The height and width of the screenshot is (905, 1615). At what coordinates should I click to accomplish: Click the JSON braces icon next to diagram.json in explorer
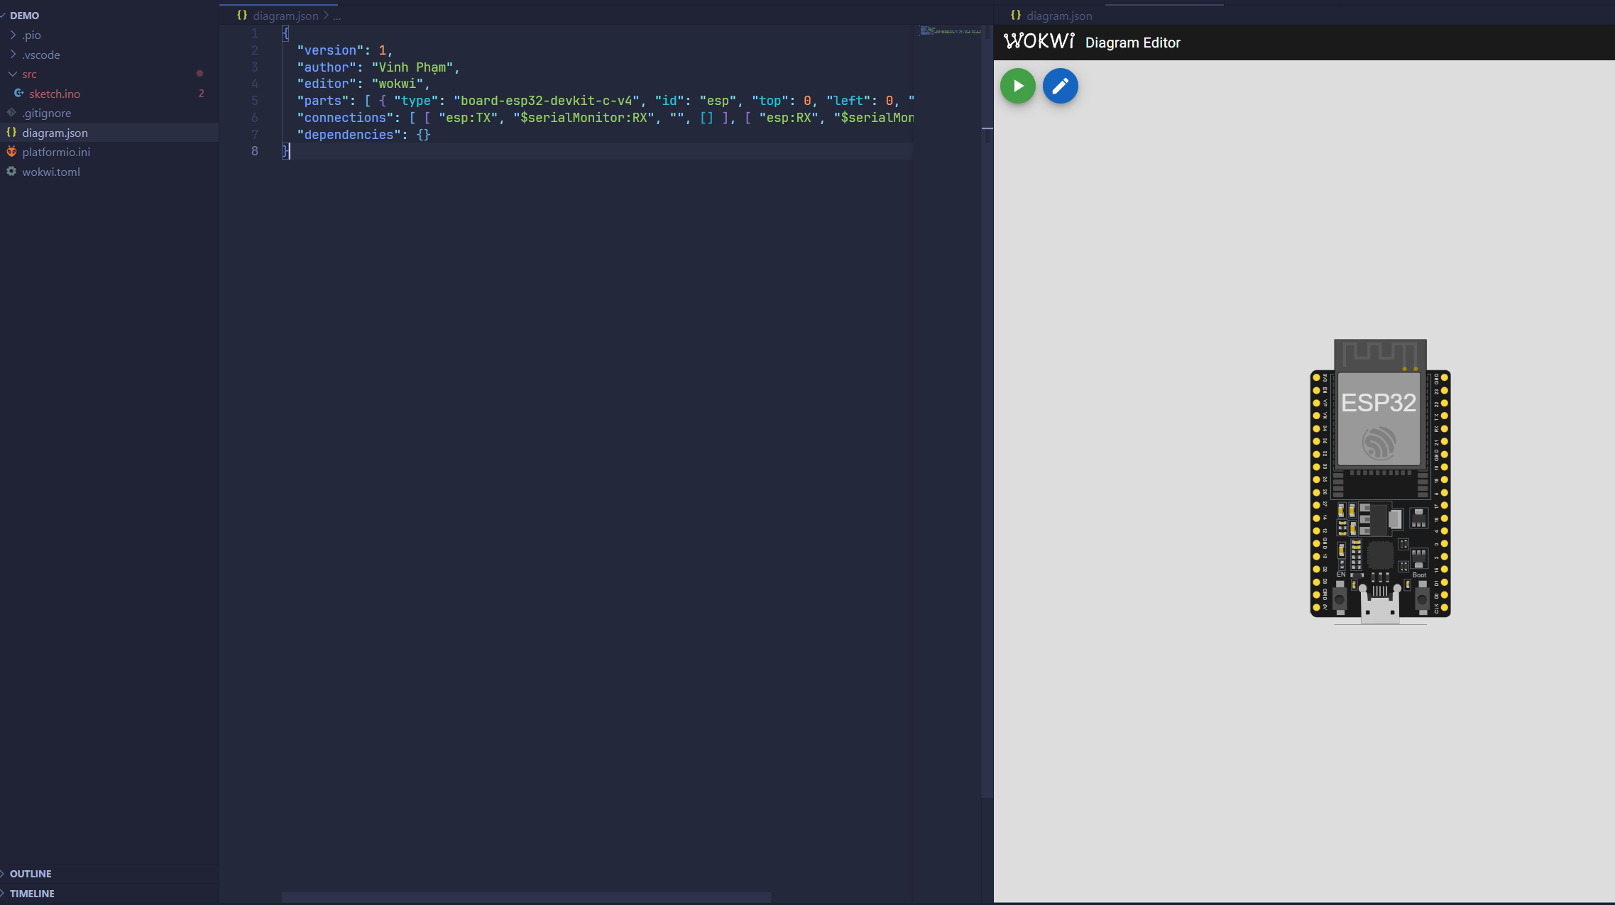pyautogui.click(x=11, y=132)
